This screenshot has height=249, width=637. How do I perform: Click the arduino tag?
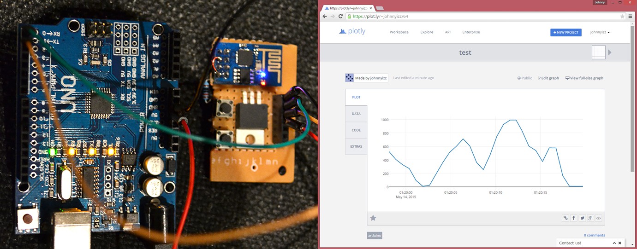[375, 235]
